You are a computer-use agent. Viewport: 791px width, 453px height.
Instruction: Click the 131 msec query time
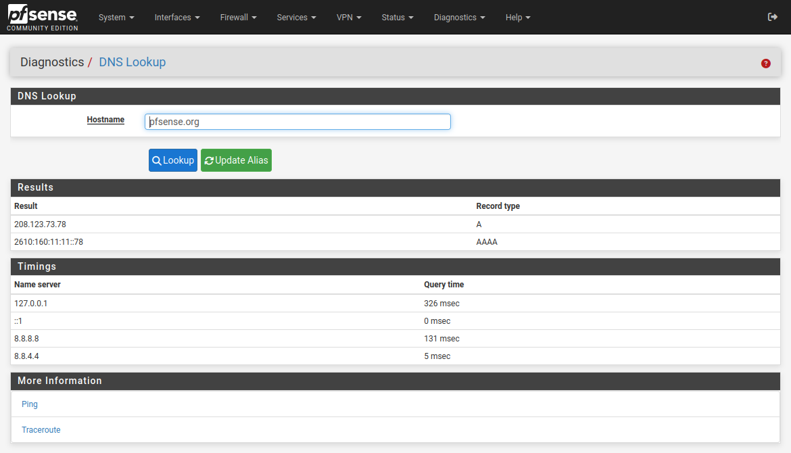(x=441, y=339)
